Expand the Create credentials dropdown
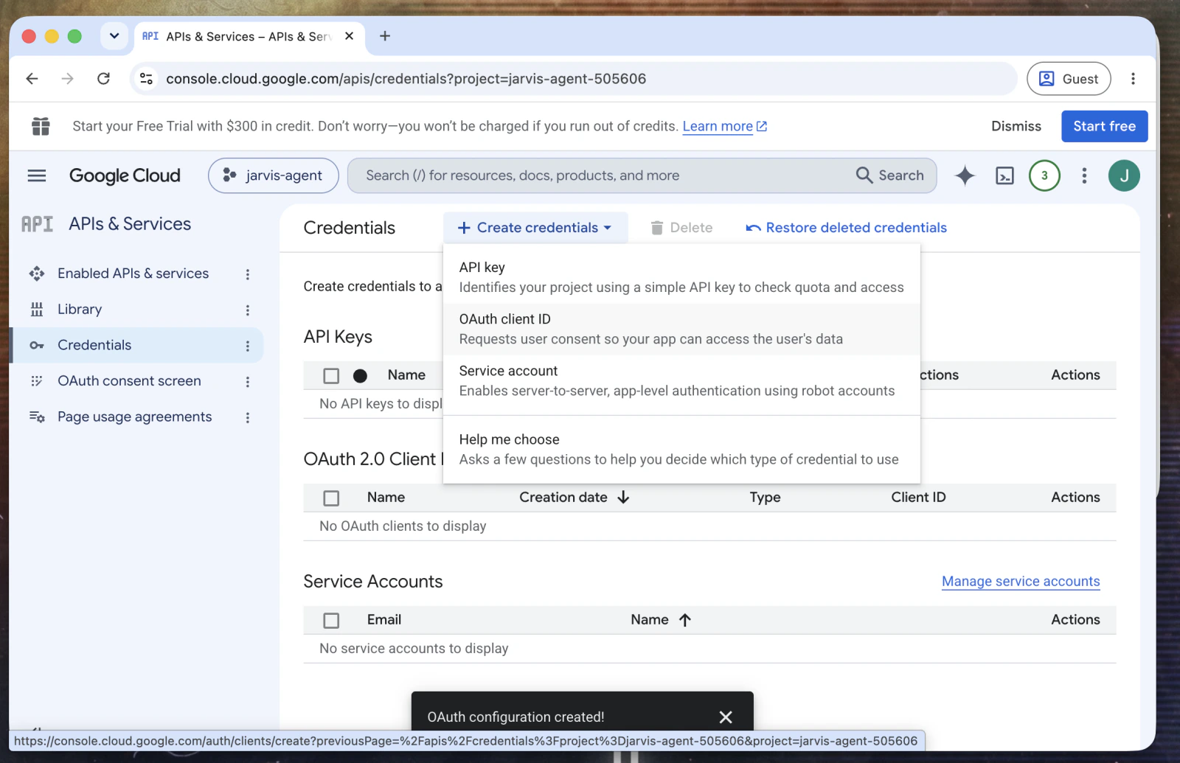The height and width of the screenshot is (763, 1180). click(x=535, y=228)
